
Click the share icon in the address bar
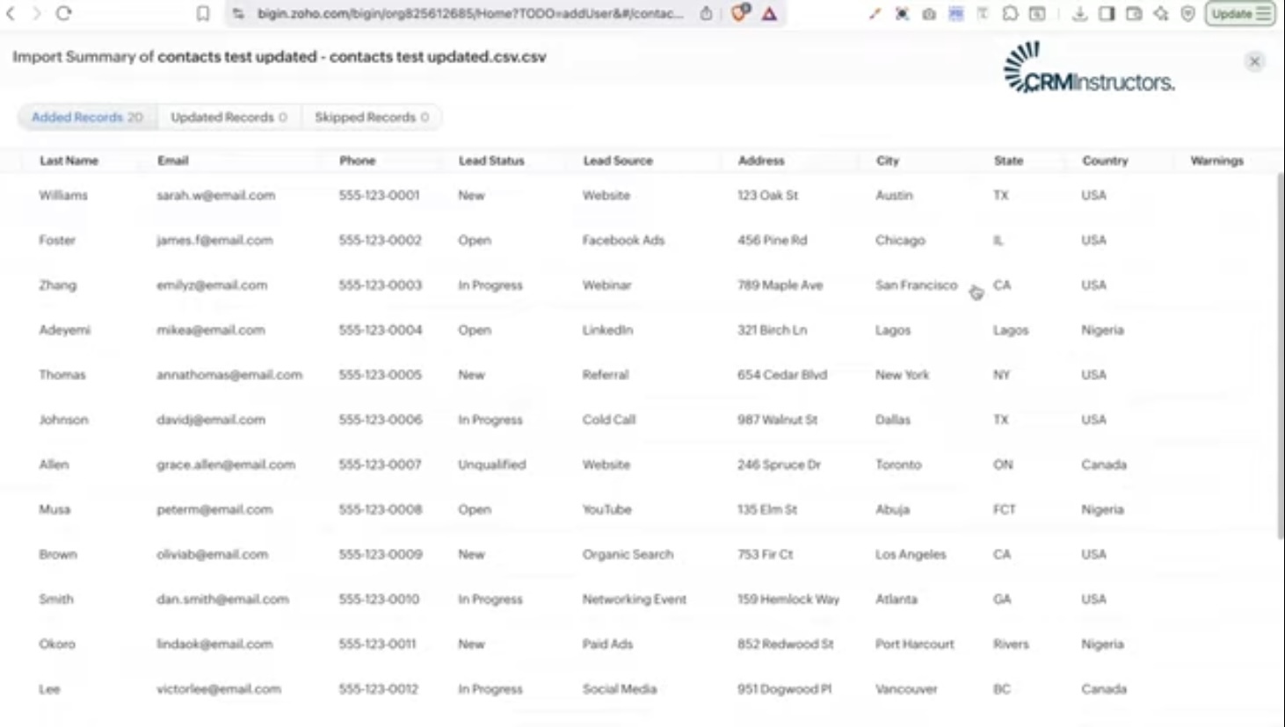(706, 13)
